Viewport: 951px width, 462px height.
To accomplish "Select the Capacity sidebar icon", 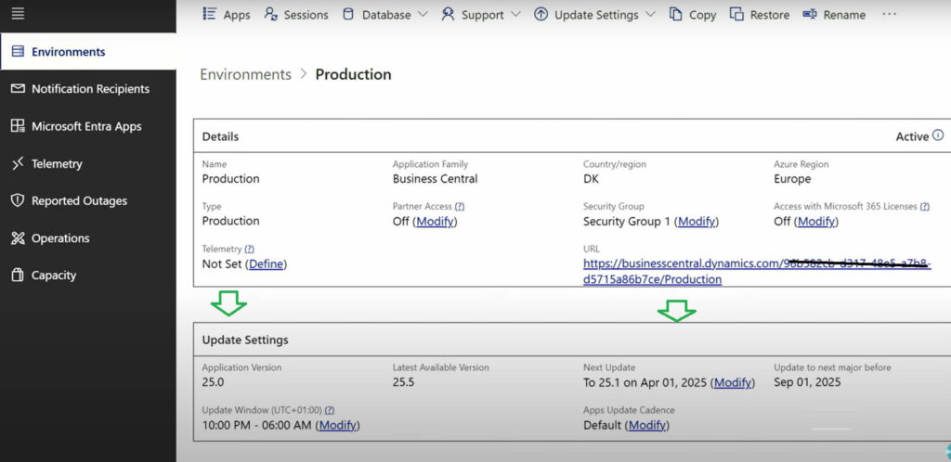I will pos(19,275).
